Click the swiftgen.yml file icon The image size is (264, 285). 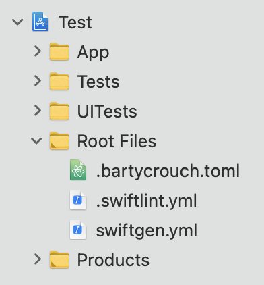coord(78,230)
